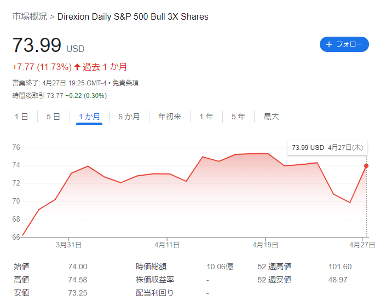Click the 安値 label
Viewport: 386px width, 301px height.
[22, 293]
